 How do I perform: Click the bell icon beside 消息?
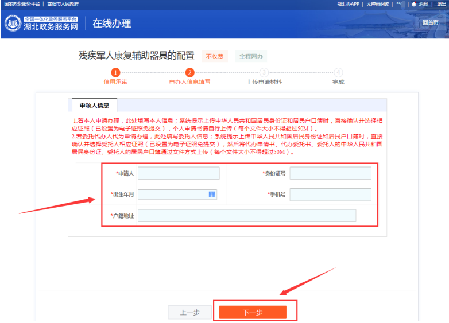413,4
